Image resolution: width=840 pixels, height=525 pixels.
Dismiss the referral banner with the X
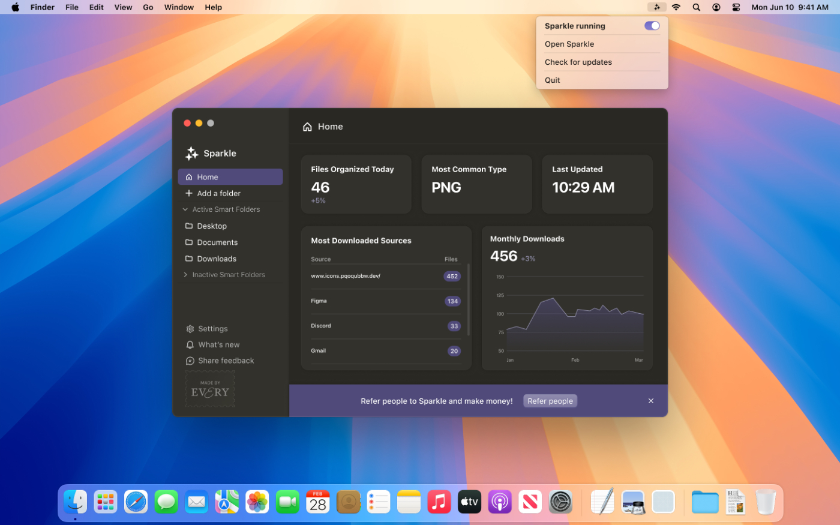651,401
